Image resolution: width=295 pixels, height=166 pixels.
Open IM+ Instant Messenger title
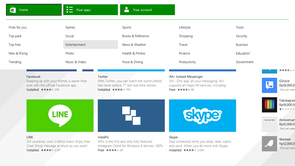(186, 77)
